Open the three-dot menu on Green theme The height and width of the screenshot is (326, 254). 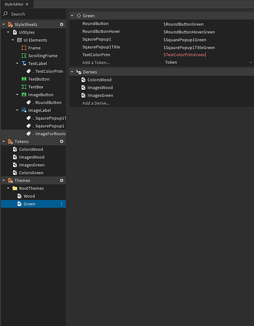pos(61,204)
